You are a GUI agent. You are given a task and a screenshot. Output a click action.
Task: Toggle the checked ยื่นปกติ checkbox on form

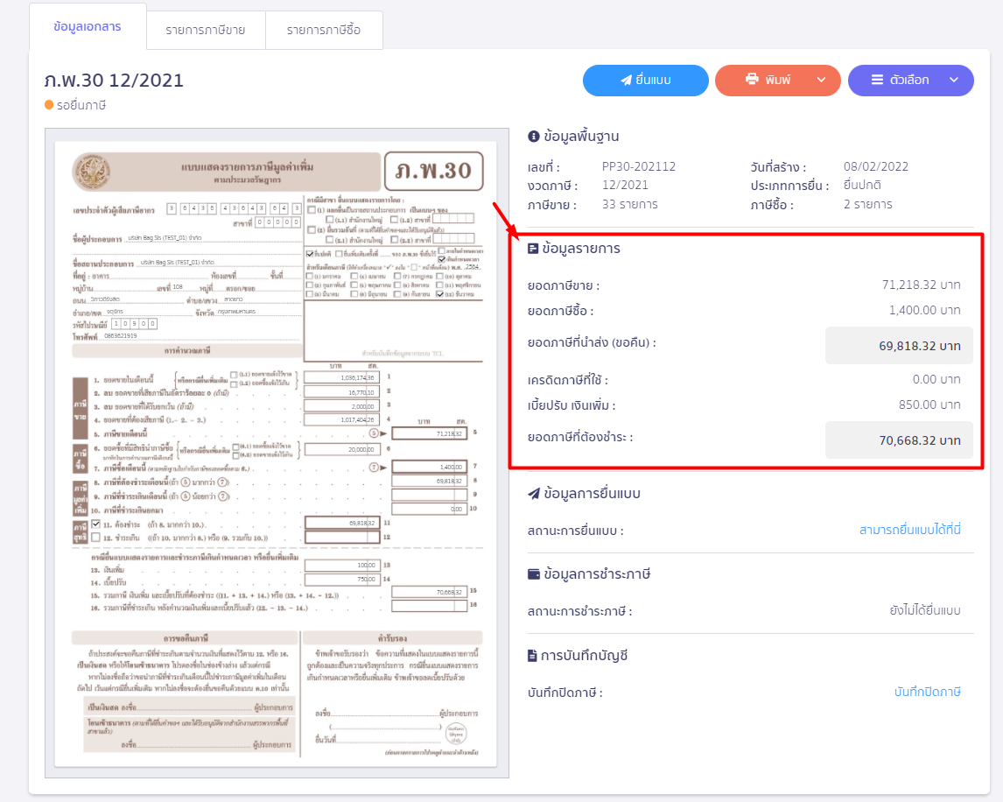point(311,253)
